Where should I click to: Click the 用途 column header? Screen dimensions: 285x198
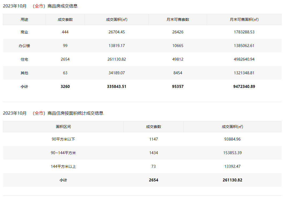pyautogui.click(x=24, y=20)
